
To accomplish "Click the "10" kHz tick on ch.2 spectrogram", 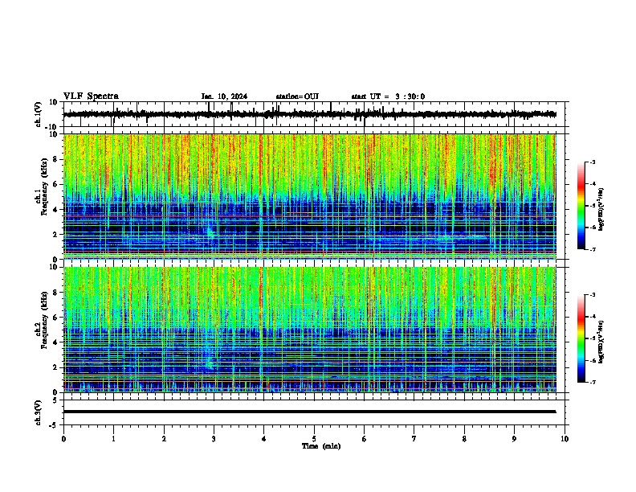I will coord(54,267).
